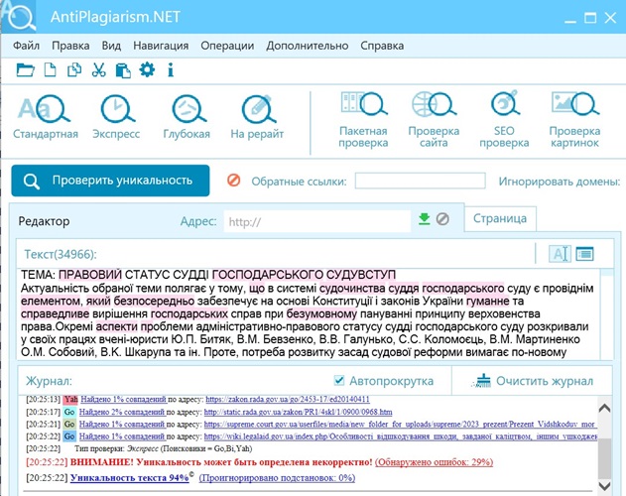Toggle the text cursor mode icon in Текст panel
Image resolution: width=626 pixels, height=496 pixels.
pos(560,254)
